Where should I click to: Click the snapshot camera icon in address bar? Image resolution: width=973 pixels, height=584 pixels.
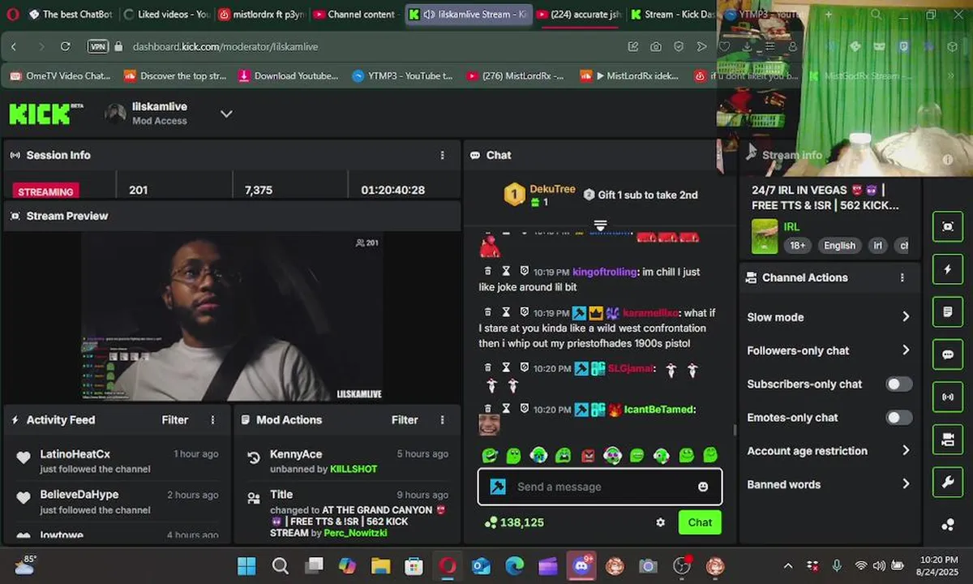[655, 47]
